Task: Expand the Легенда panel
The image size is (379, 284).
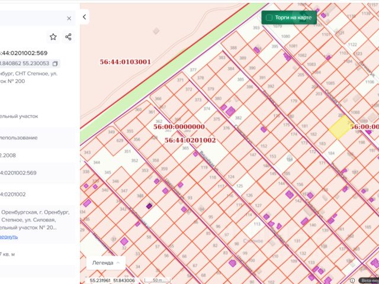Action: 106,263
